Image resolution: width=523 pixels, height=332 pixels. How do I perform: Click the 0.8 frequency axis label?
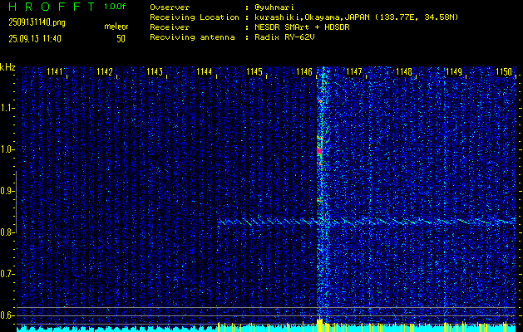[x=7, y=232]
